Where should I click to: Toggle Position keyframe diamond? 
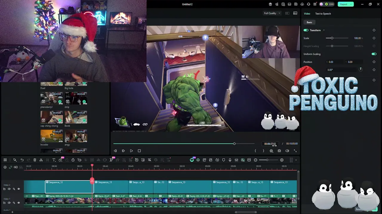[374, 62]
